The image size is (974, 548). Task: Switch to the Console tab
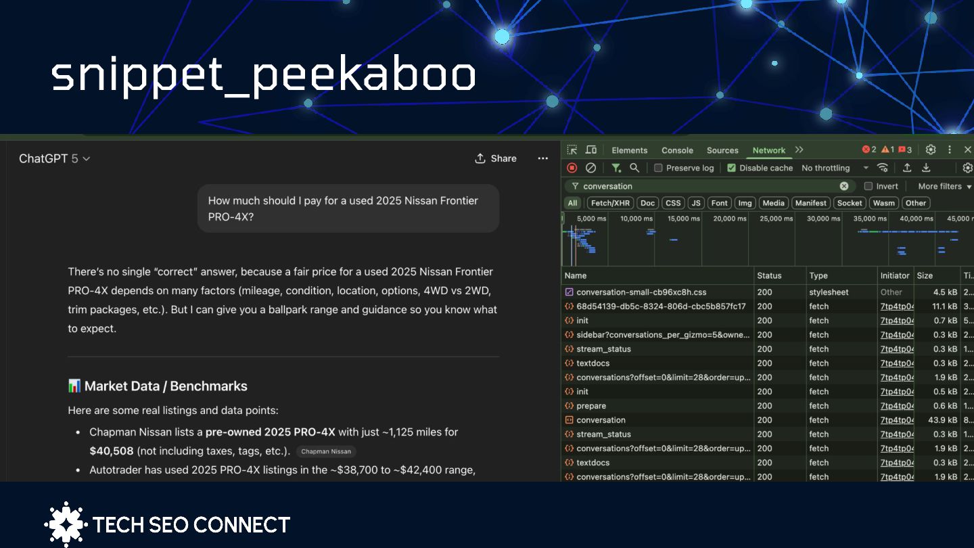point(677,150)
